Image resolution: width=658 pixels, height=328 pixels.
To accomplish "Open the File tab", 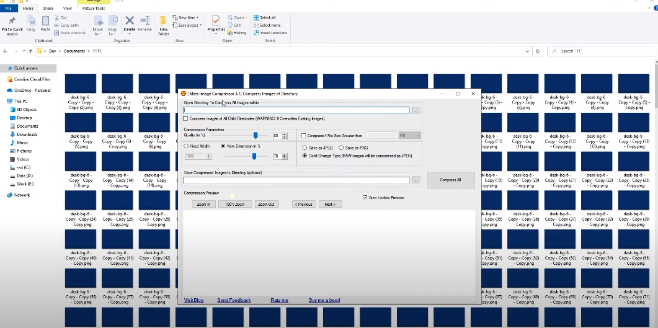I will pyautogui.click(x=9, y=9).
